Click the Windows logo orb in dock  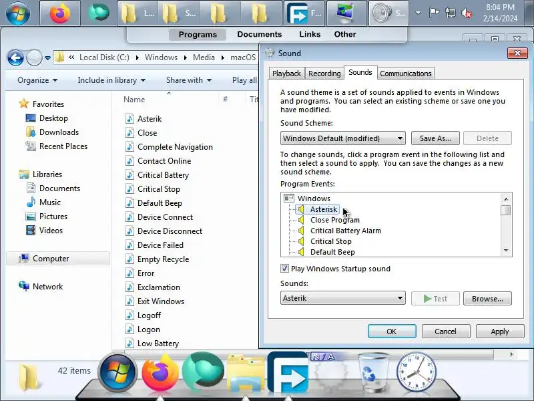[117, 373]
